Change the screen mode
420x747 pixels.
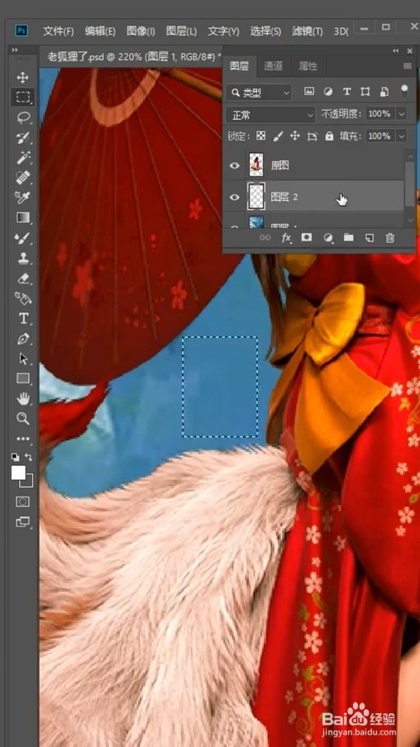click(x=22, y=521)
